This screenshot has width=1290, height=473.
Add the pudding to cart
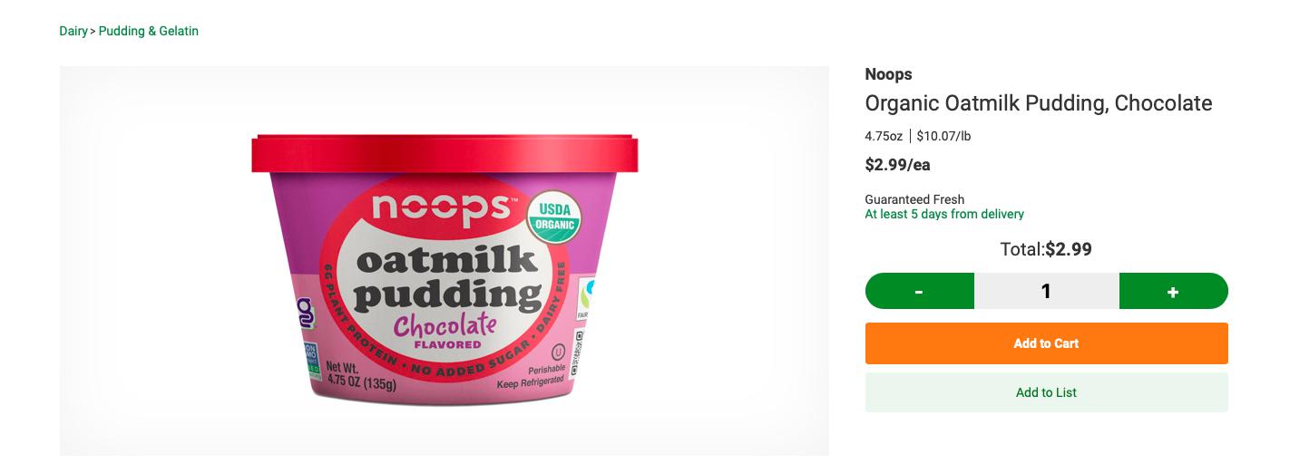1046,343
